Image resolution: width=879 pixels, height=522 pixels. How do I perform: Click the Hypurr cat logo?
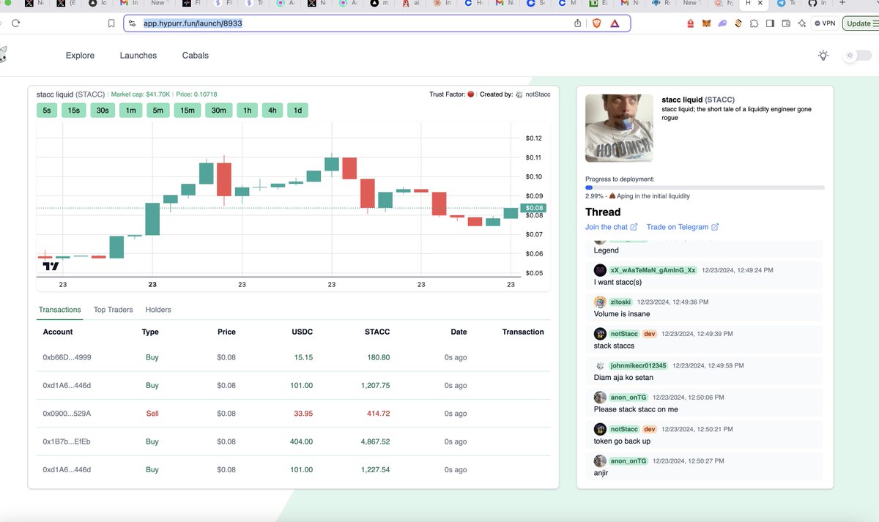pos(3,54)
